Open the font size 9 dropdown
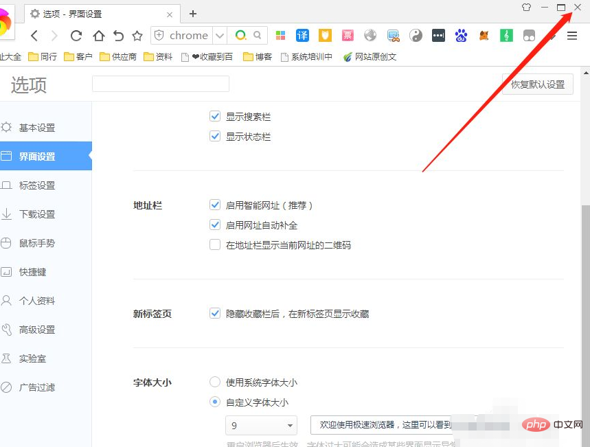 (261, 426)
